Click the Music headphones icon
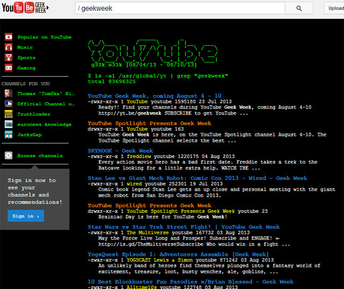The image size is (344, 289). [x=9, y=47]
